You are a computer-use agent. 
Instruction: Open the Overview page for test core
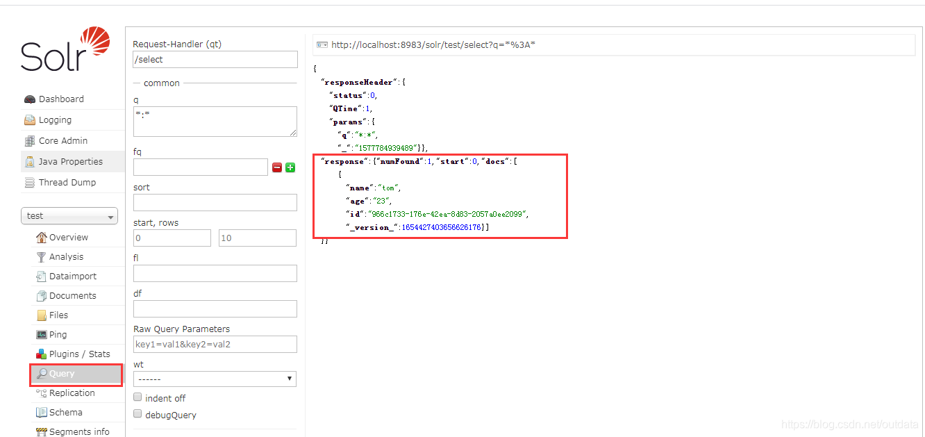click(69, 238)
